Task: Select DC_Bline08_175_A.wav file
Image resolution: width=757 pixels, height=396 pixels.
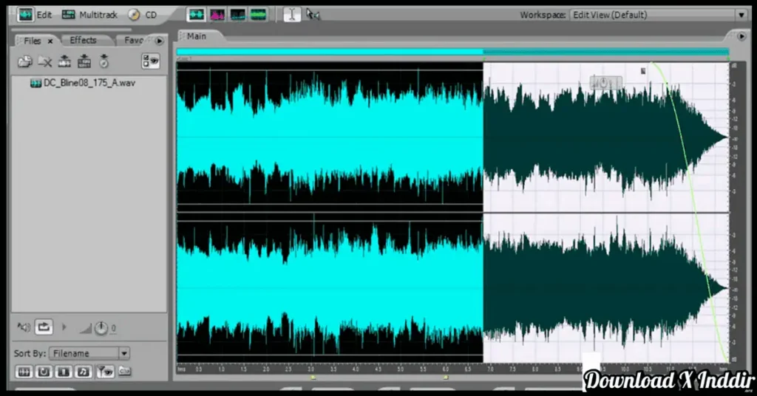Action: (x=83, y=83)
